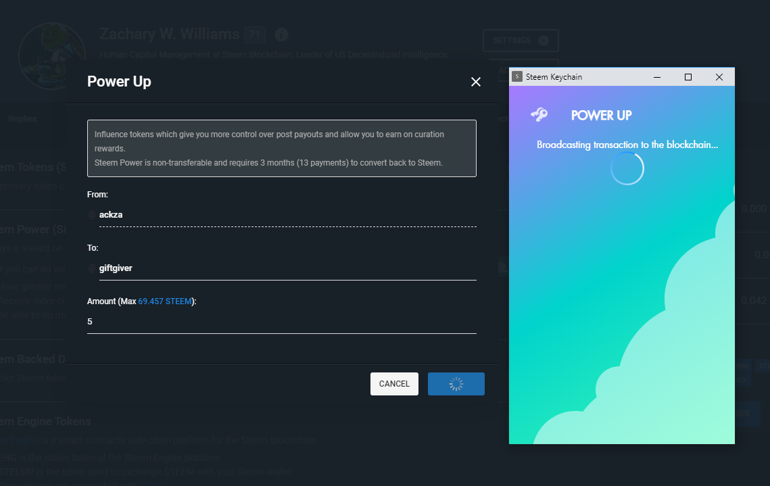Minimize the Steem Keychain window

(x=657, y=77)
